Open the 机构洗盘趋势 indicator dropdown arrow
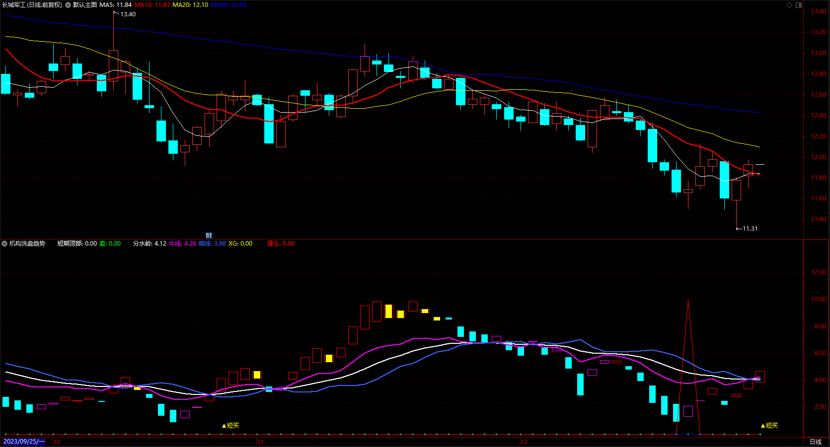Image resolution: width=830 pixels, height=447 pixels. tap(4, 244)
